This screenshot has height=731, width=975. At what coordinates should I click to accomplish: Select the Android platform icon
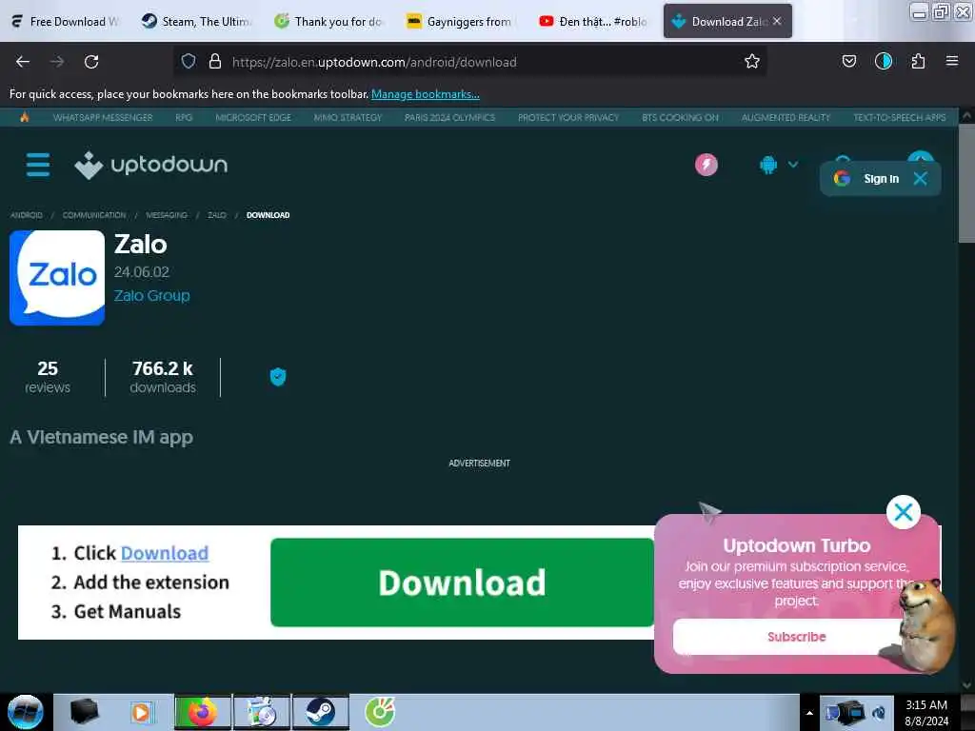(768, 165)
